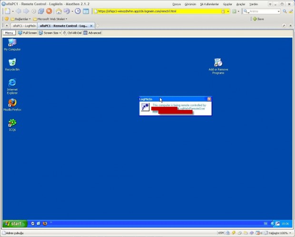This screenshot has width=295, height=237.
Task: Open the Go button dropdown arrow
Action: point(238,11)
